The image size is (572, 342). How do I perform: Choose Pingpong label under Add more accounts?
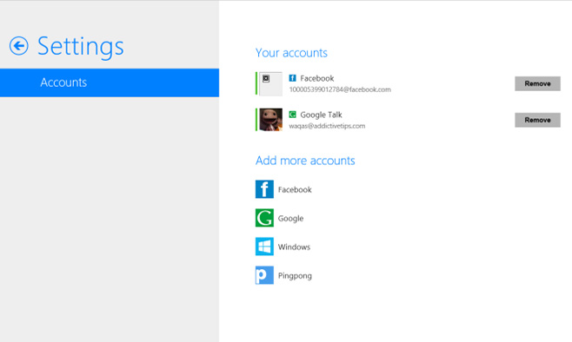[x=295, y=276]
